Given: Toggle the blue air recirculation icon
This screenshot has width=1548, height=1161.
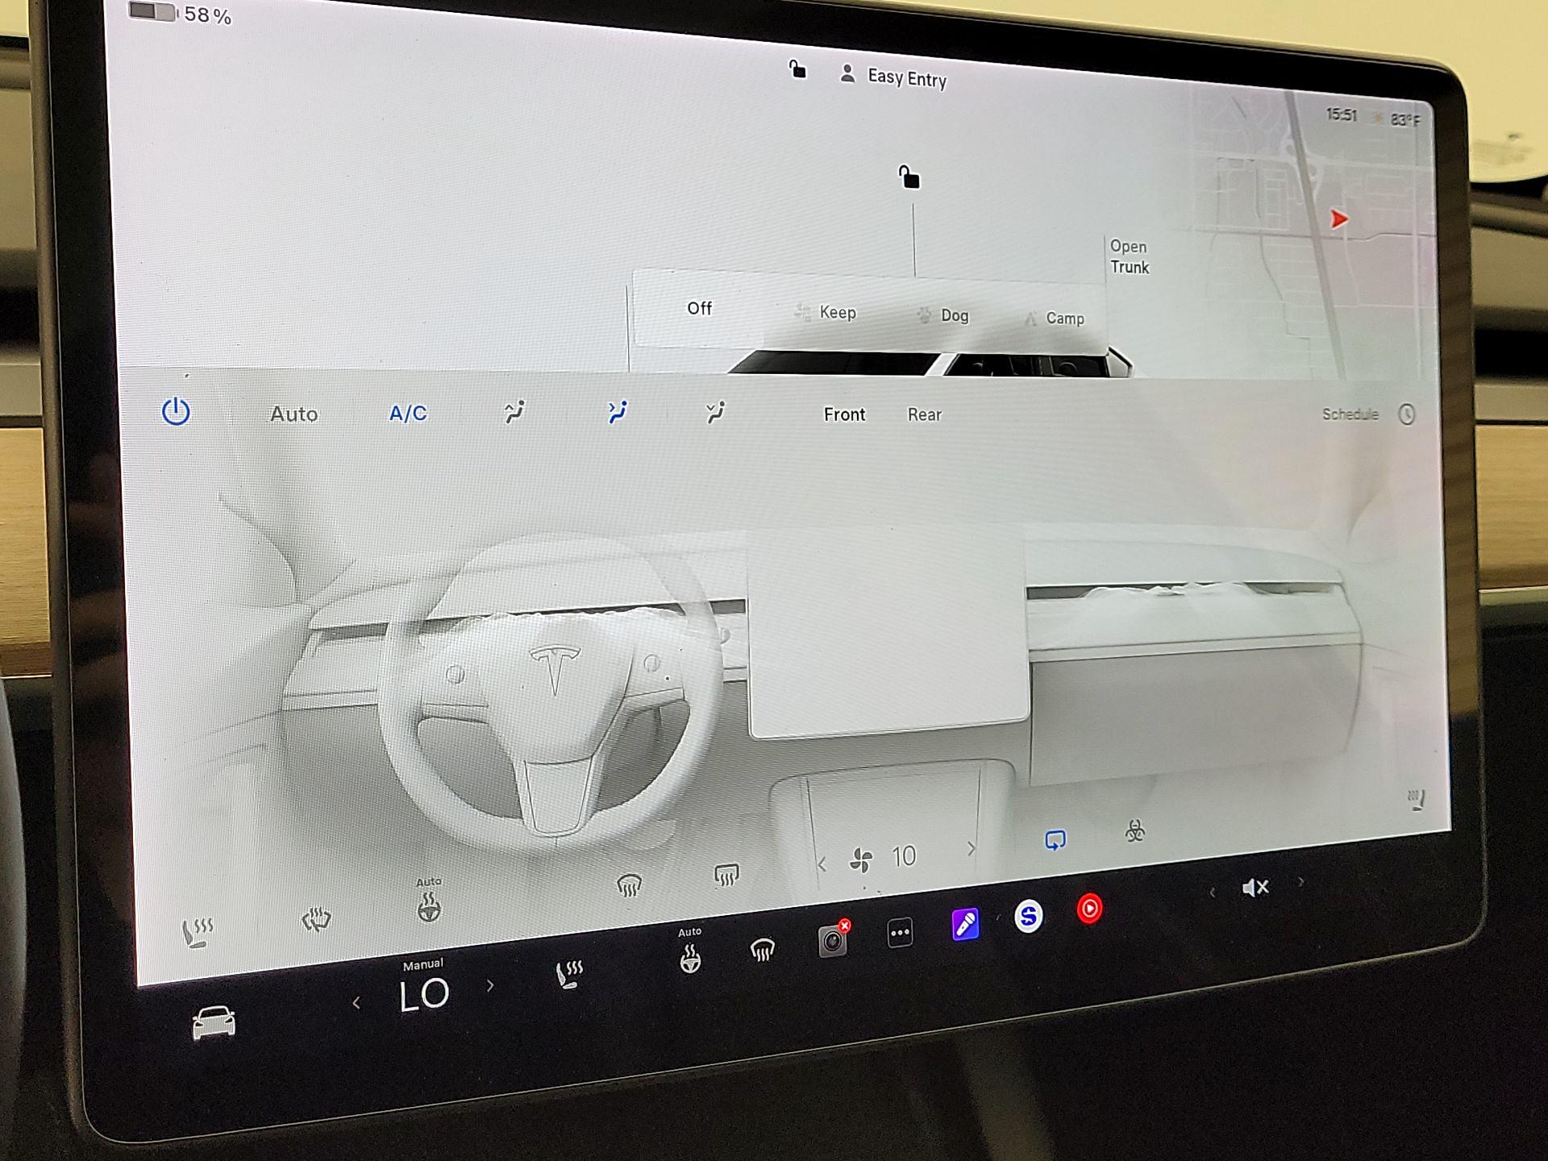Looking at the screenshot, I should (1055, 840).
